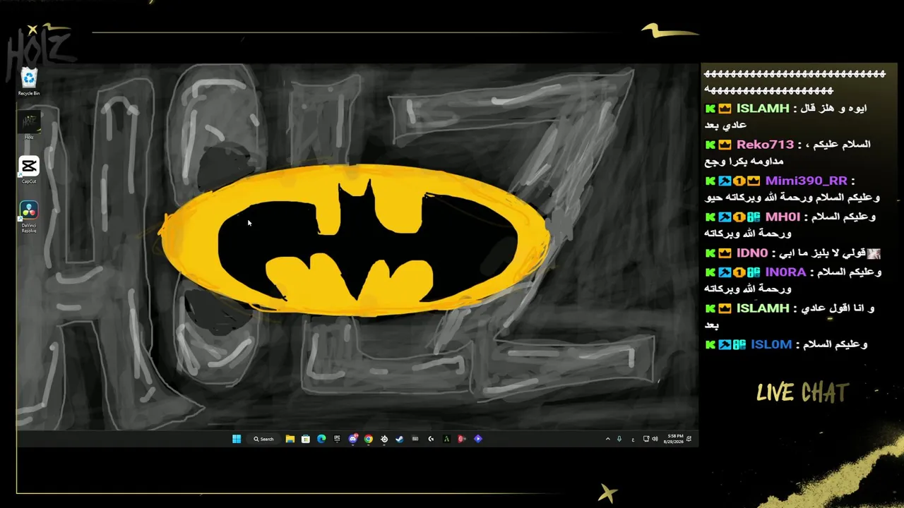This screenshot has width=904, height=508.
Task: Click the username IDN0 in live chat
Action: 752,253
